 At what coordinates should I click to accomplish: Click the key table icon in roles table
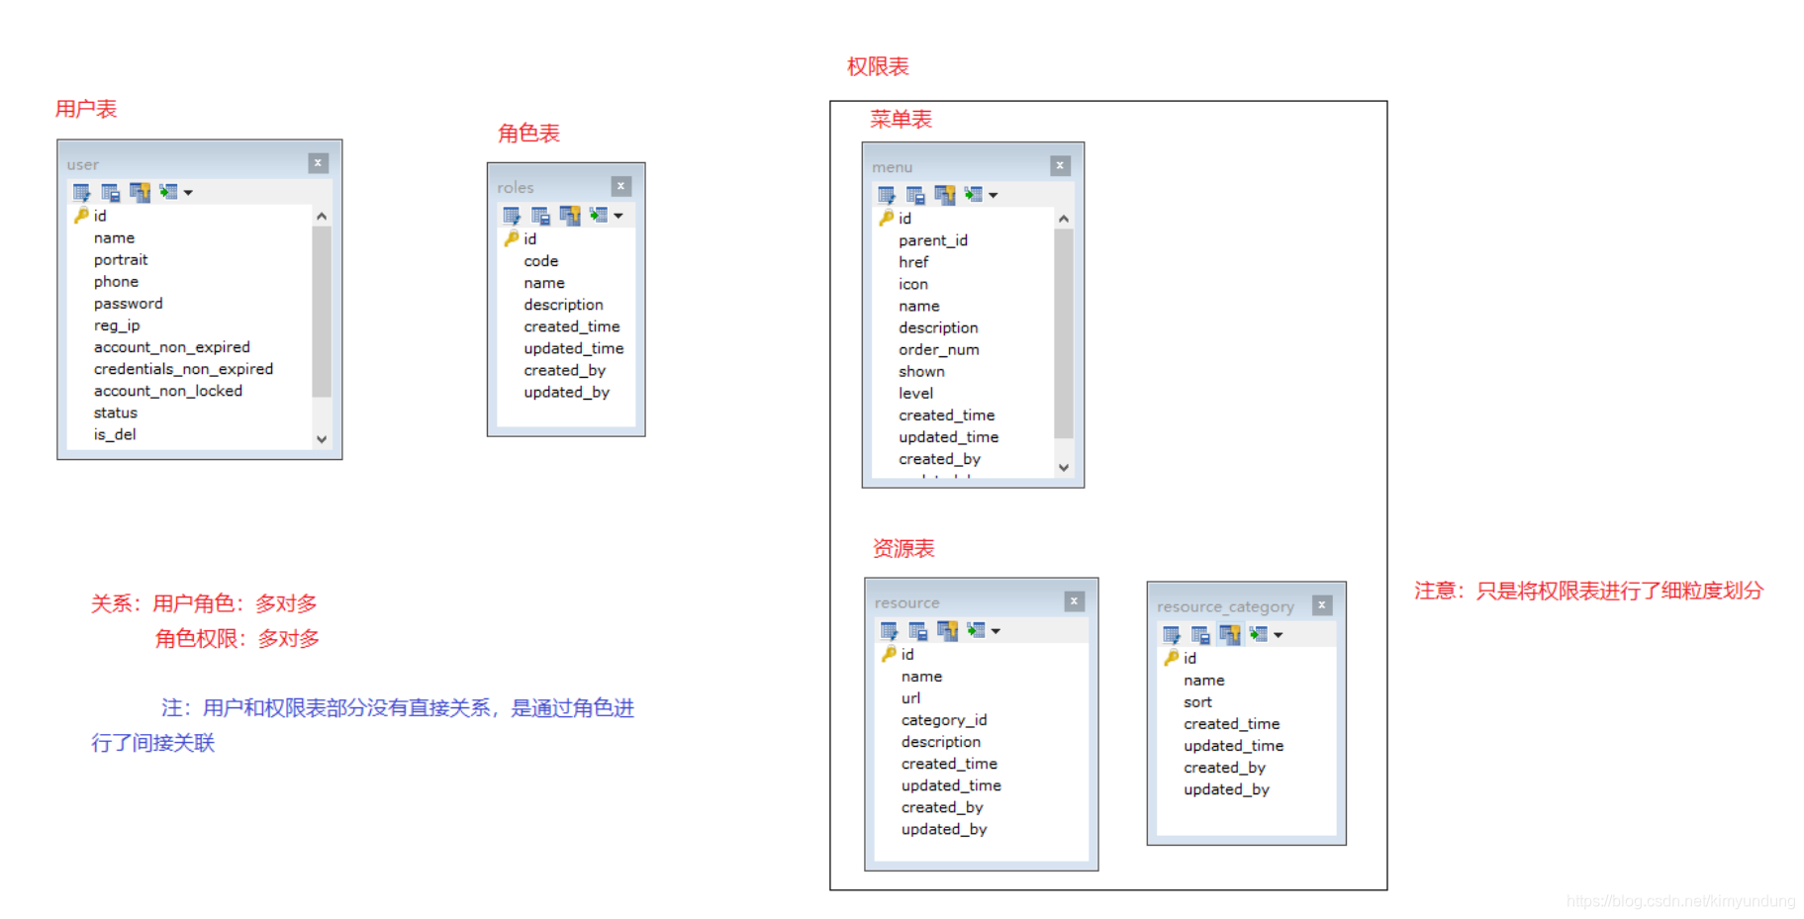tap(570, 216)
